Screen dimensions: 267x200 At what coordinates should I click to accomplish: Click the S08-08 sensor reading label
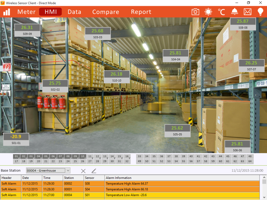[x=243, y=24]
